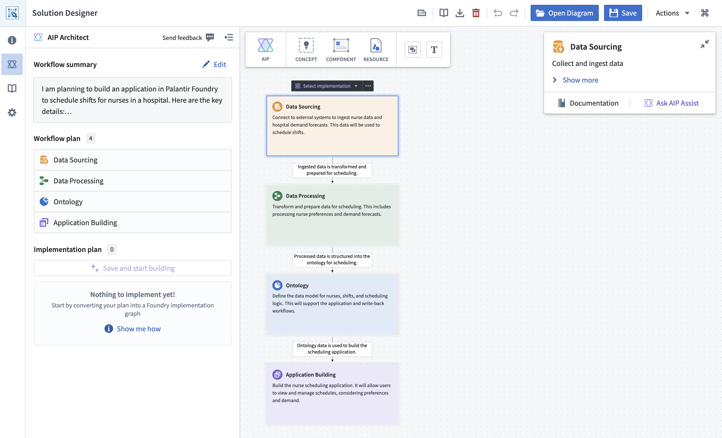
Task: Select the AIP tool in the palette
Action: 265,50
